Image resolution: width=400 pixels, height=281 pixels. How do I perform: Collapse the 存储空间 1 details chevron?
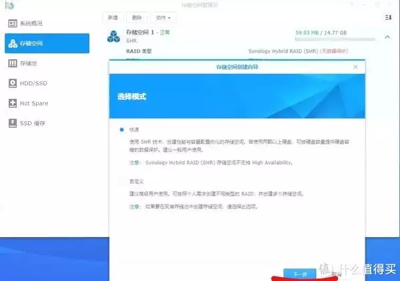point(387,37)
